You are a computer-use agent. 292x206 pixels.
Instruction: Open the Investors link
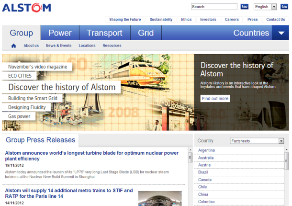point(208,19)
